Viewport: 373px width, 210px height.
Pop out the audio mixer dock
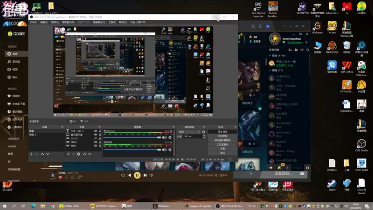(x=173, y=127)
